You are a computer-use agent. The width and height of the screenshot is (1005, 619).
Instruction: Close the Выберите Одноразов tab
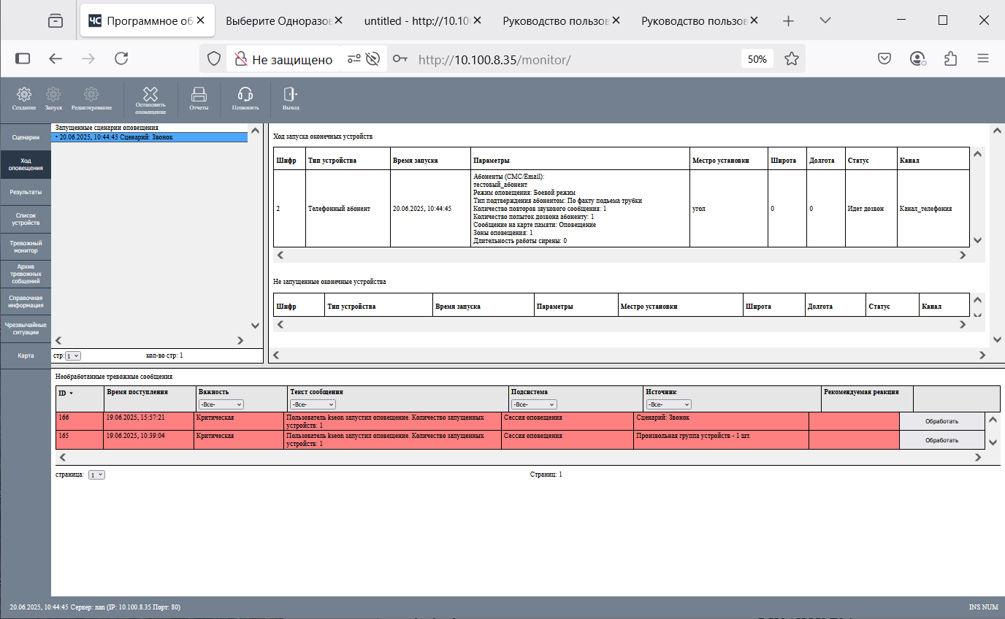pos(339,20)
